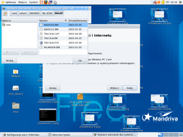Select file RADIO0d.BIN
The width and height of the screenshot is (183, 137).
point(63,25)
